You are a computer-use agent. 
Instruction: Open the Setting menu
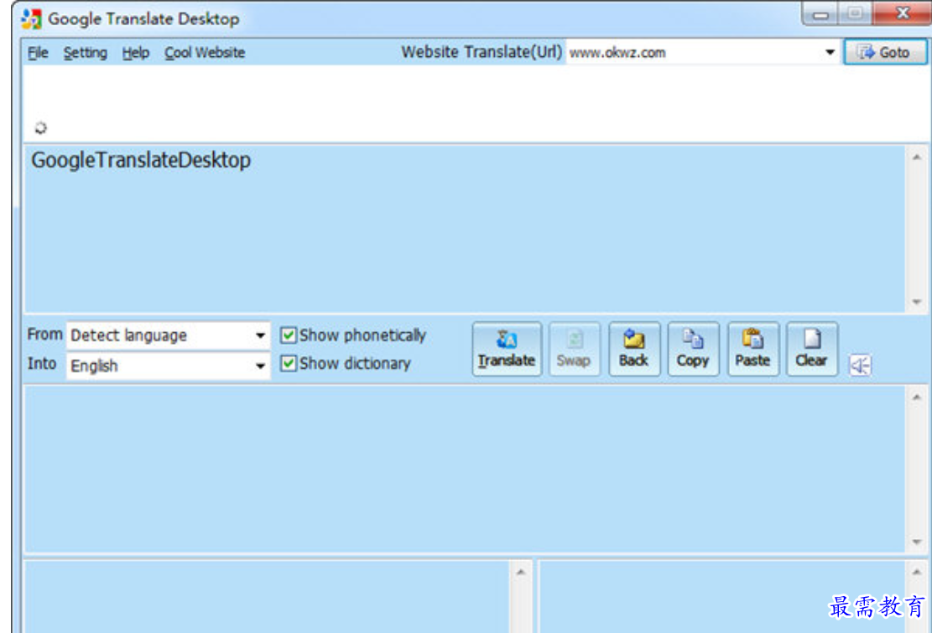[86, 53]
